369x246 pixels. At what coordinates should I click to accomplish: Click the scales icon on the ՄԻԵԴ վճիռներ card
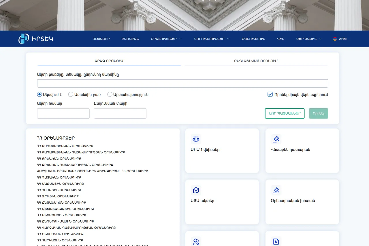[x=196, y=139]
